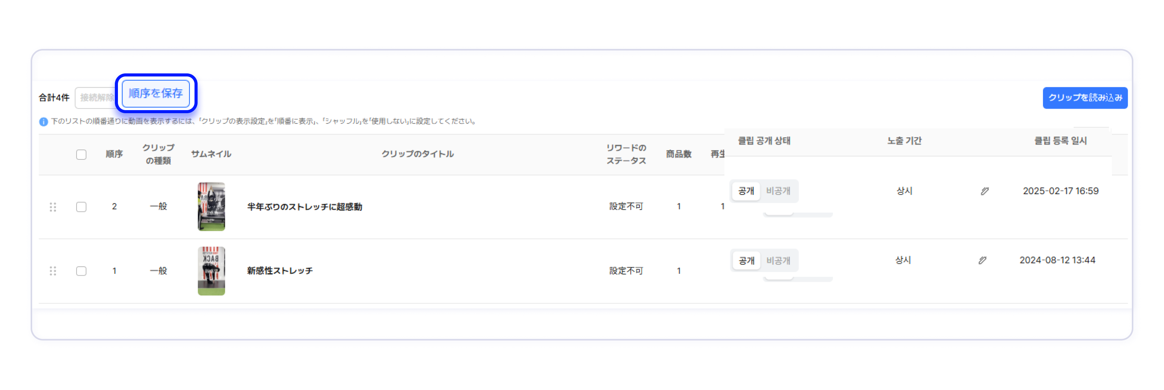Image resolution: width=1164 pixels, height=390 pixels.
Task: Click the 順序 column header
Action: tap(114, 154)
